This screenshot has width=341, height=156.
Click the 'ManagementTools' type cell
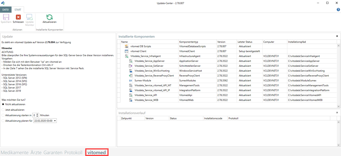click(197, 86)
